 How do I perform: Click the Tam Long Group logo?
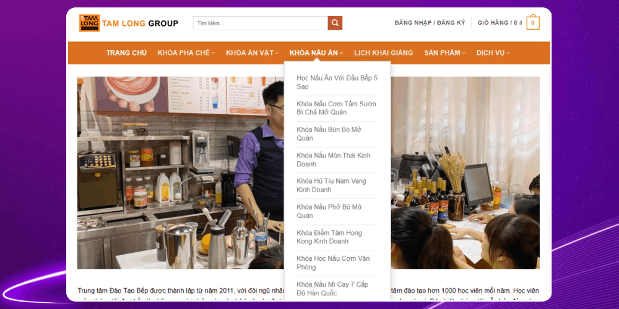point(129,23)
